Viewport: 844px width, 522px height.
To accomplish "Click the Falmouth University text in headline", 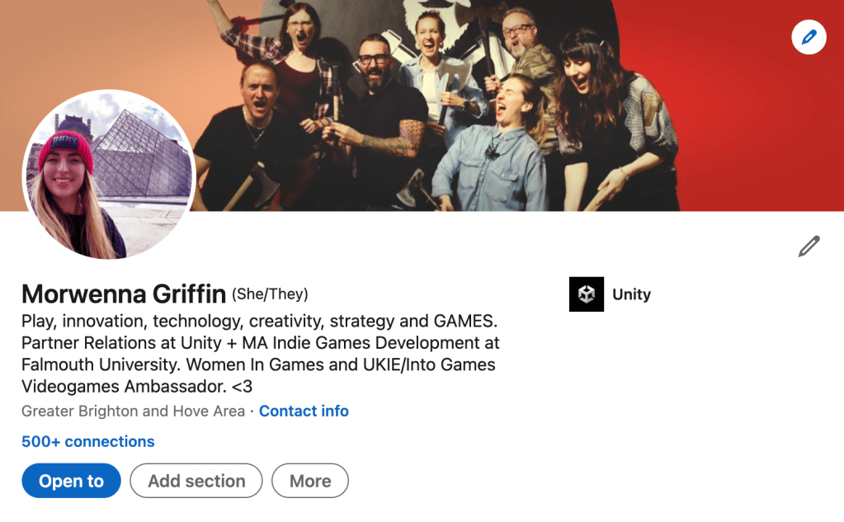I will [101, 364].
